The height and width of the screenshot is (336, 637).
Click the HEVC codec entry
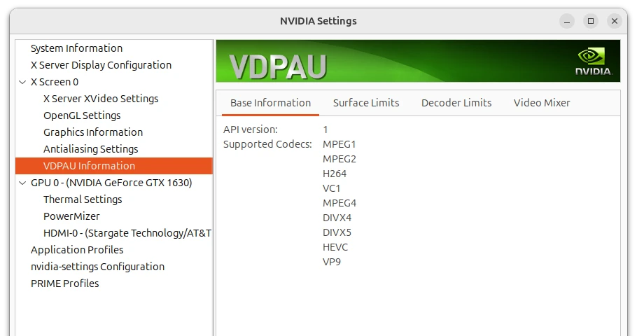pos(335,247)
